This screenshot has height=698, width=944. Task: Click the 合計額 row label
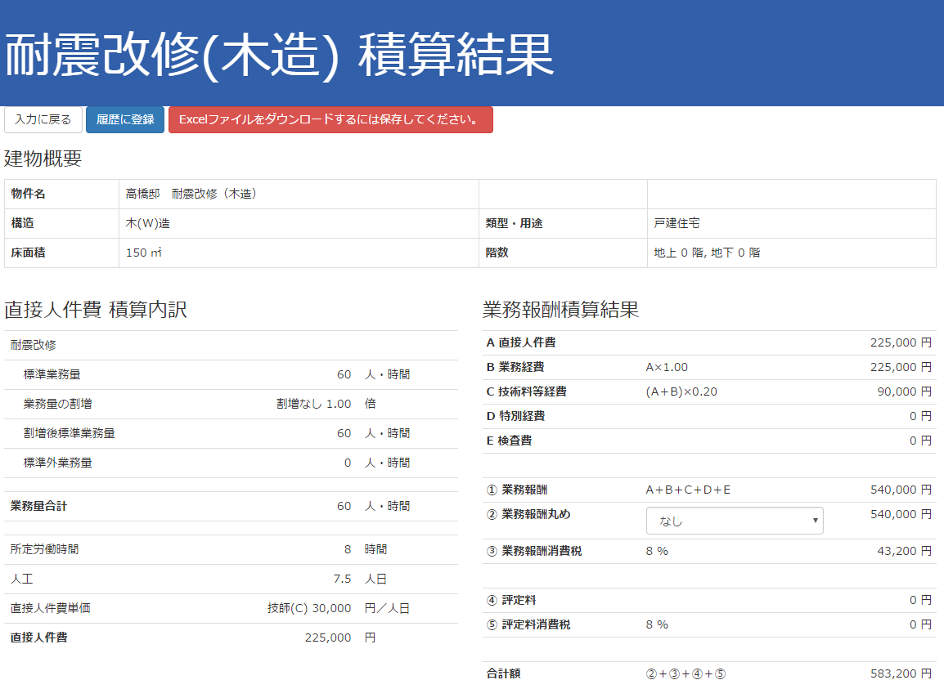(x=503, y=674)
